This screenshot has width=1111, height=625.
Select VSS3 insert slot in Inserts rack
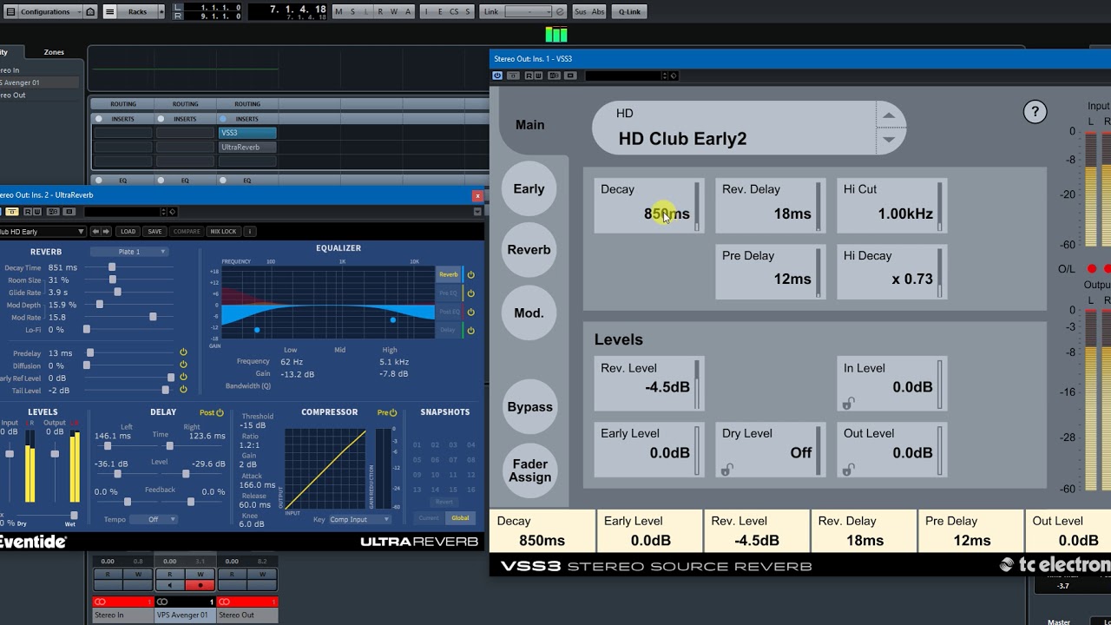pyautogui.click(x=247, y=133)
